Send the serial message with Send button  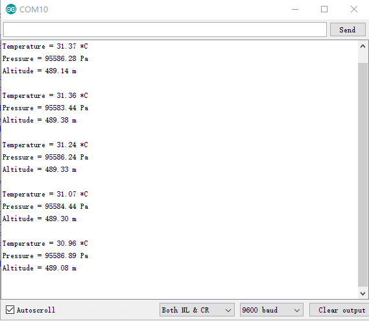click(348, 30)
